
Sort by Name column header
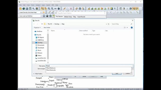click(x=53, y=30)
